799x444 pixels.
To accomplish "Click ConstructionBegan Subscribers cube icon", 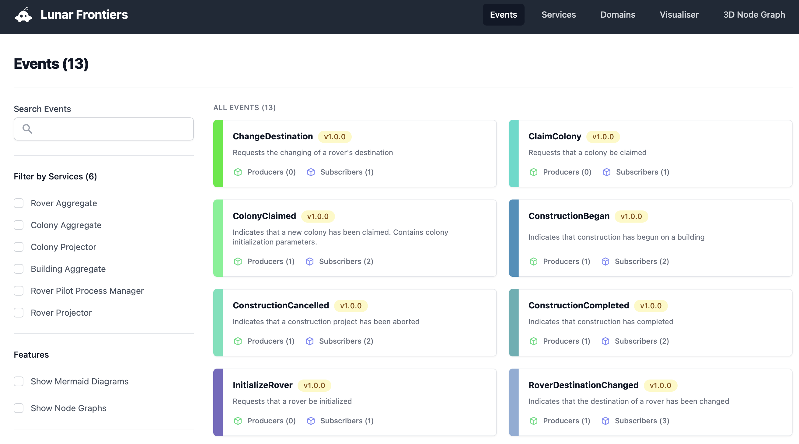I will point(605,261).
